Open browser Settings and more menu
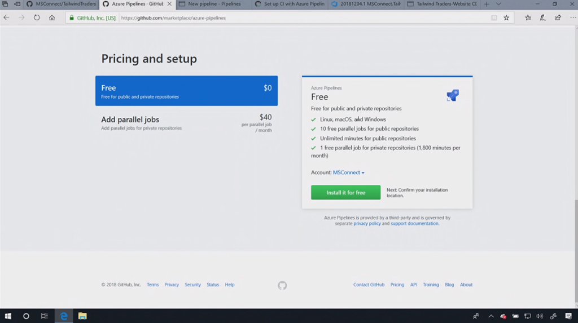This screenshot has width=578, height=323. pyautogui.click(x=572, y=17)
